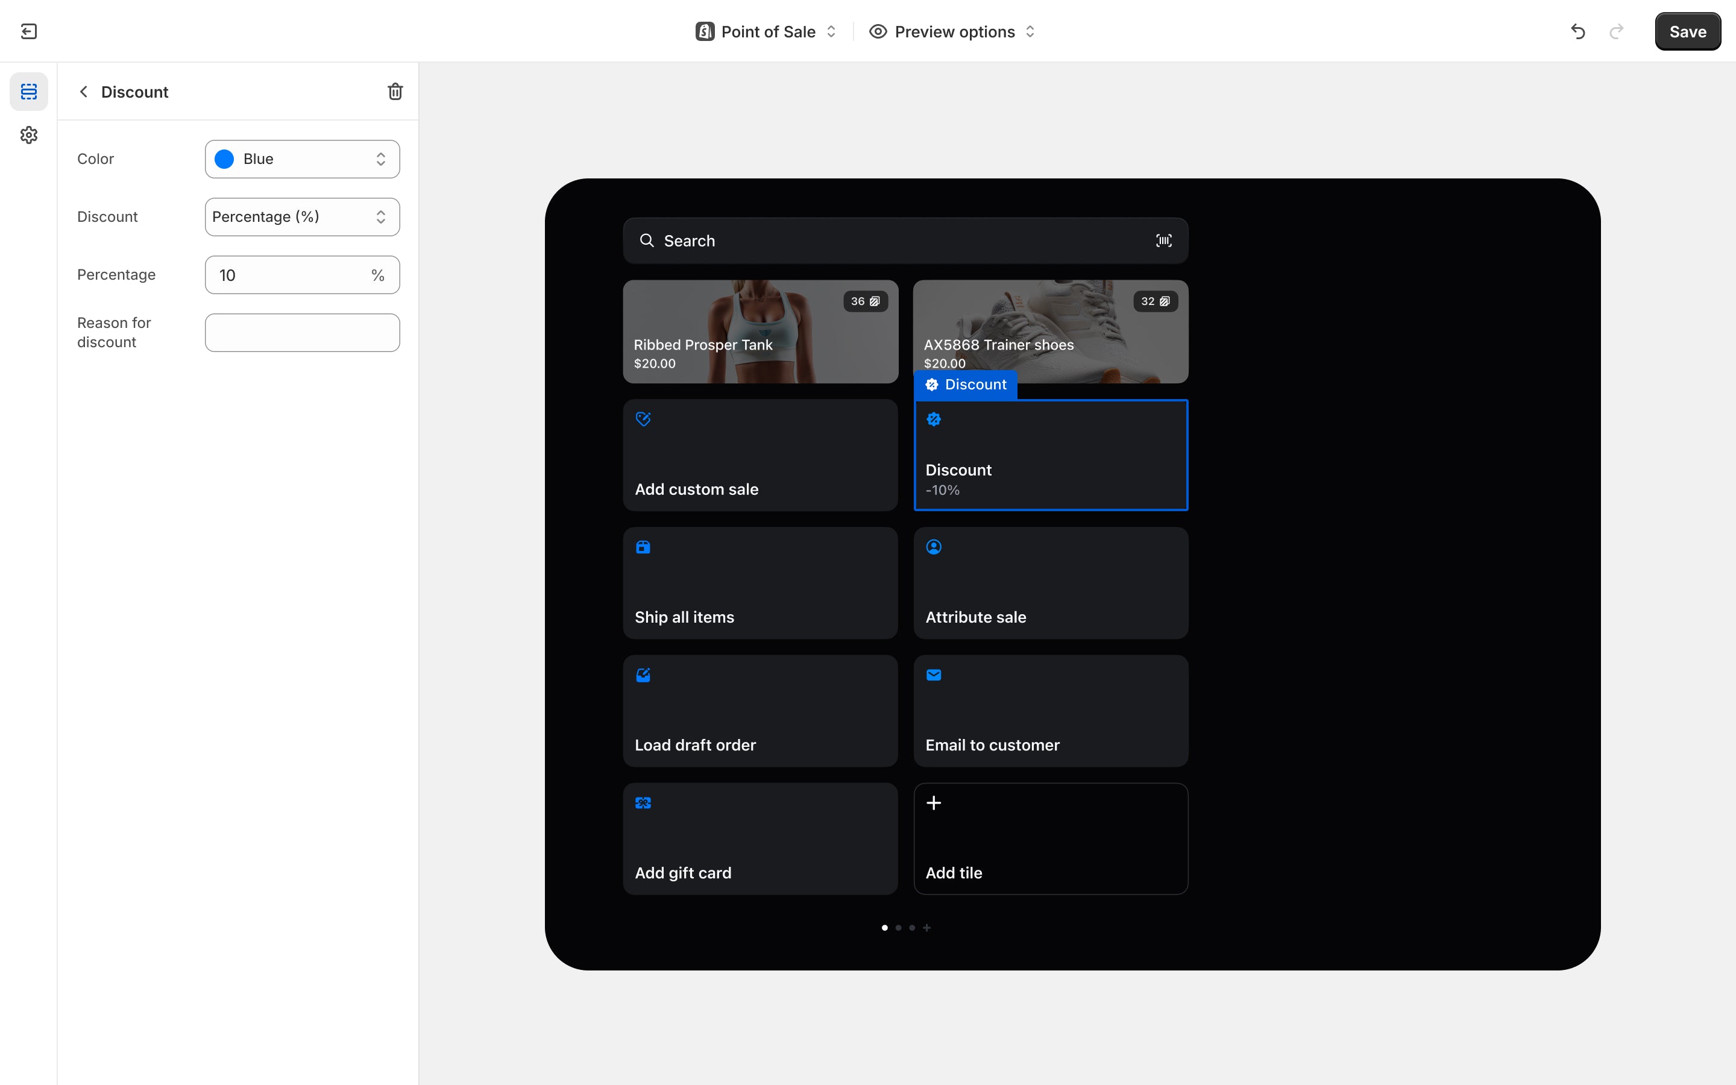Select the first page dot
The width and height of the screenshot is (1736, 1085).
point(884,928)
